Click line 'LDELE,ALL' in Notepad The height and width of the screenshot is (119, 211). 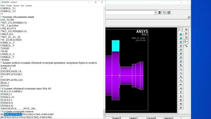pos(7,34)
